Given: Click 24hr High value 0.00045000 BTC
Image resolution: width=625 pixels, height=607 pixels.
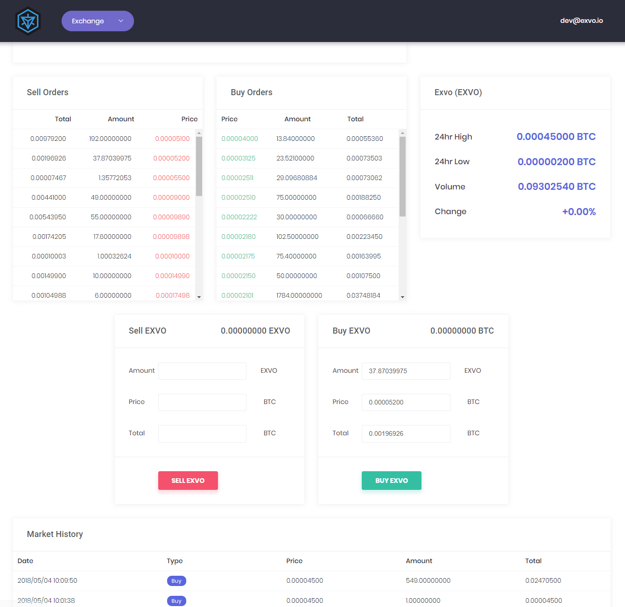Looking at the screenshot, I should click(556, 137).
